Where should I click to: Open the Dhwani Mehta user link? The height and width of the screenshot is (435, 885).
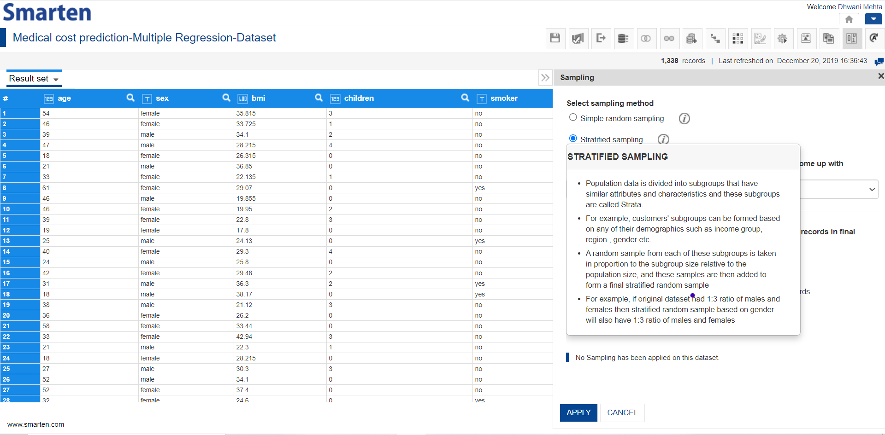tap(860, 7)
